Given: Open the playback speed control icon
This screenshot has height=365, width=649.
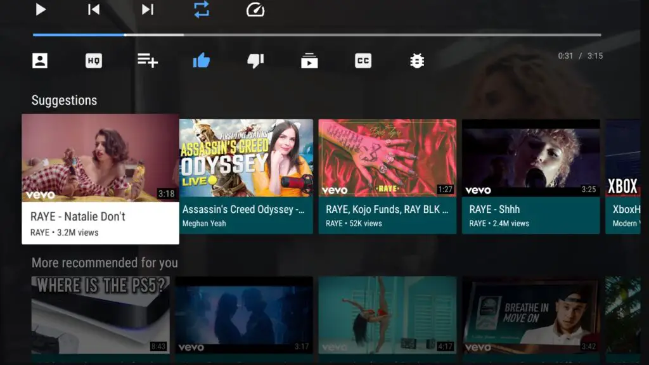Looking at the screenshot, I should point(255,10).
